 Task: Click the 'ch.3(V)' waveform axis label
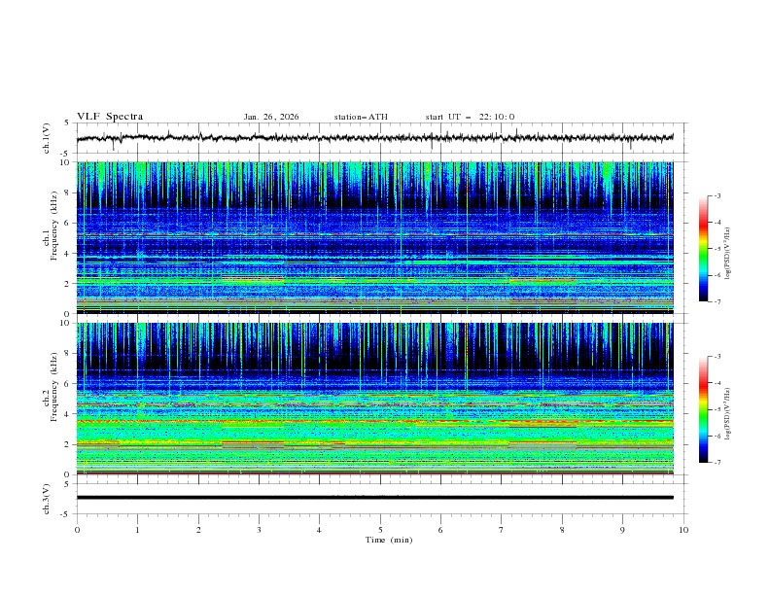point(46,499)
